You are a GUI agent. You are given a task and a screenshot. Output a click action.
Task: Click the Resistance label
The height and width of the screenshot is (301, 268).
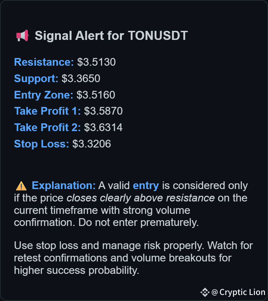[44, 62]
